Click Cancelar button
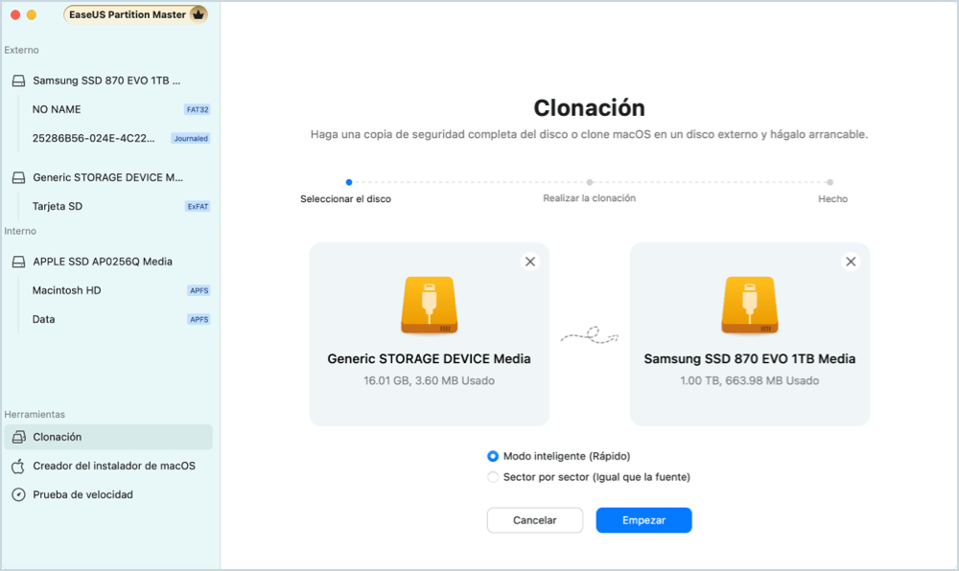Image resolution: width=959 pixels, height=571 pixels. 534,520
